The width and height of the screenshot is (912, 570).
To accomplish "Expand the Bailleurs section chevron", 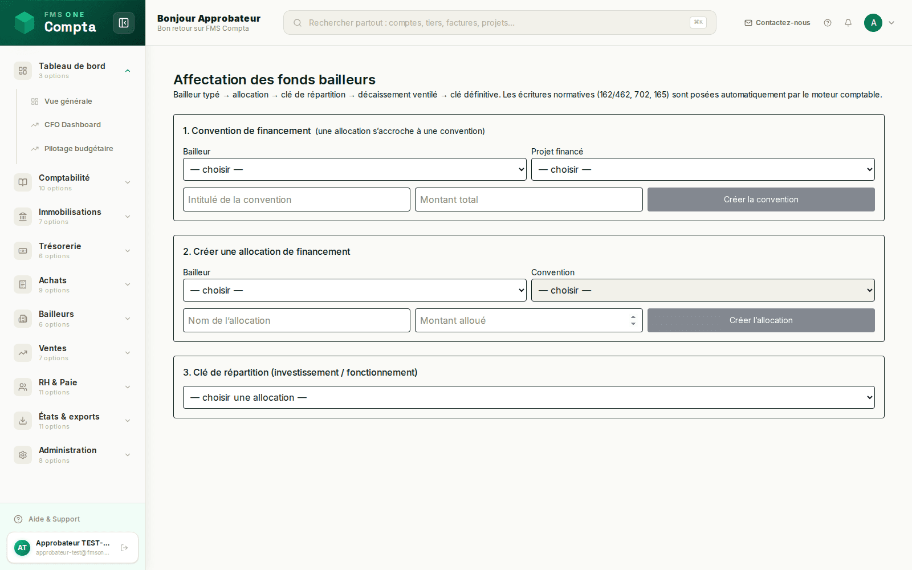I will pos(128,319).
